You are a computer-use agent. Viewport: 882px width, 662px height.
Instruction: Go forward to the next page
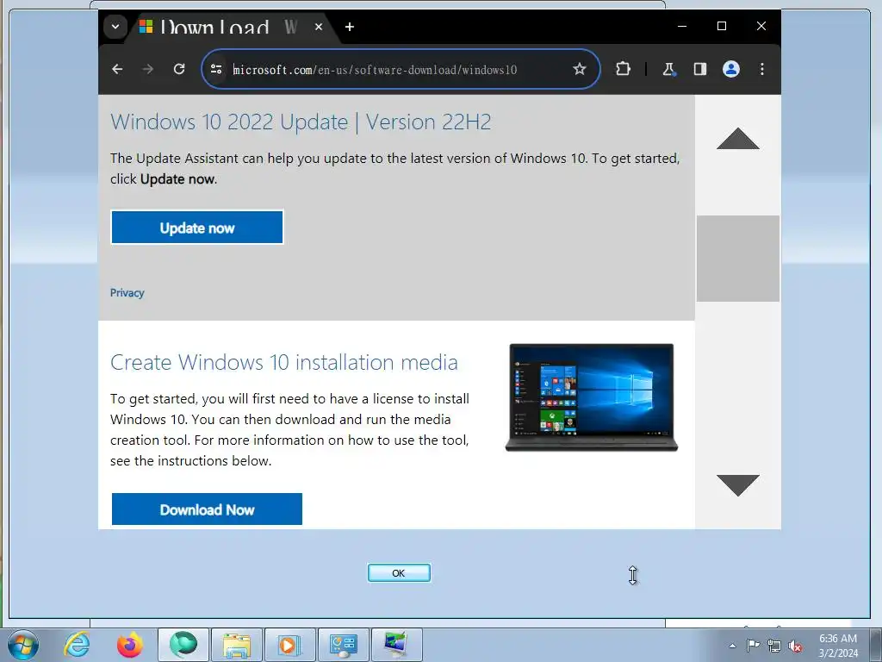tap(148, 69)
